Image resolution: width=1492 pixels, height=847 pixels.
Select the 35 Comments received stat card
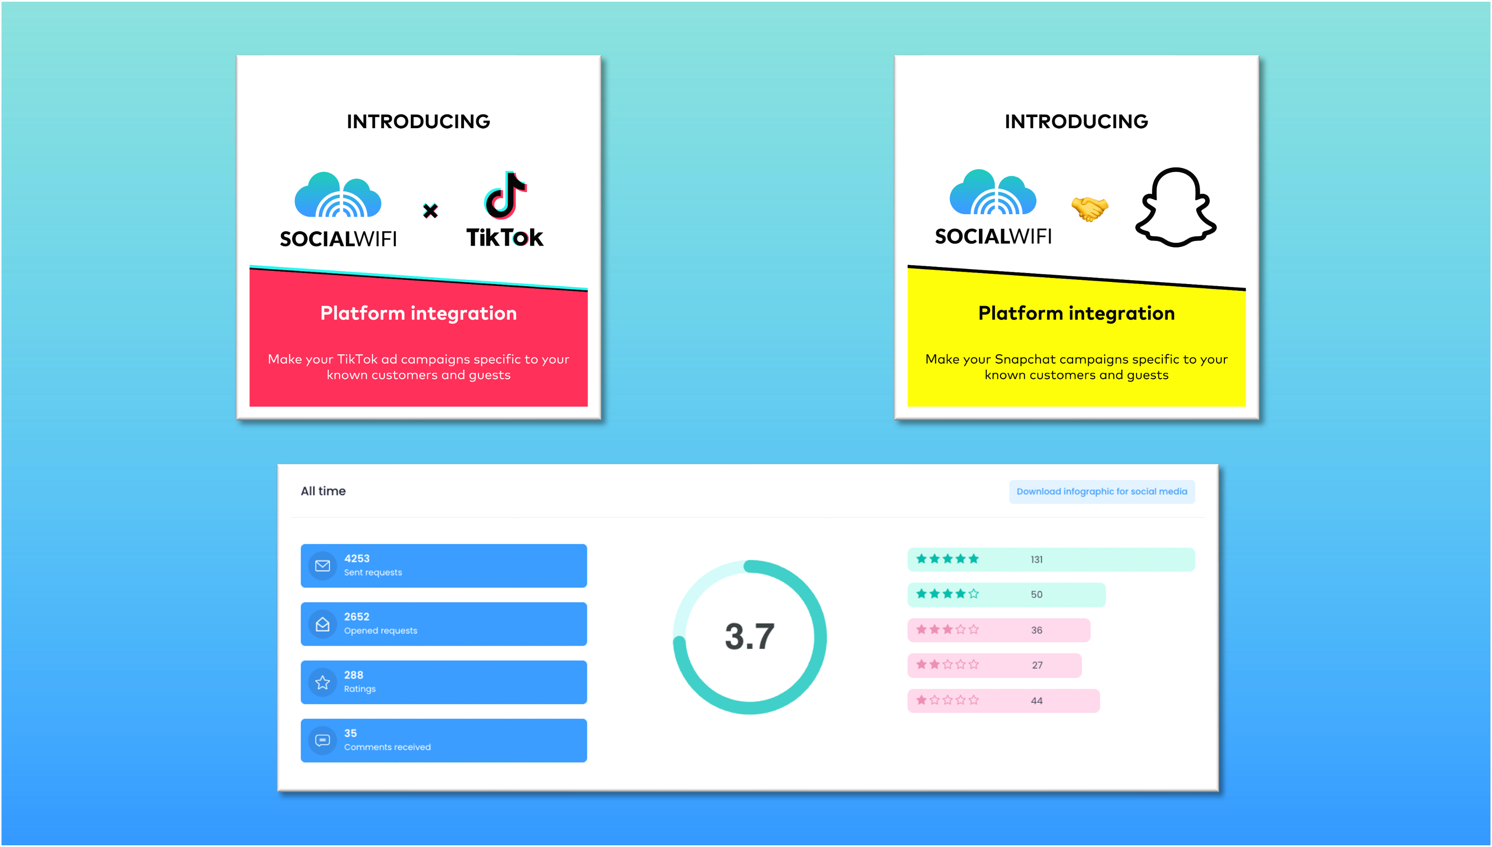(x=444, y=741)
